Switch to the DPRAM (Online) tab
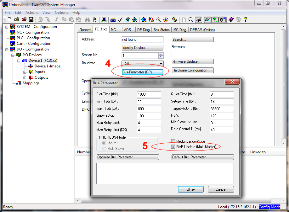289x212 pixels. coord(202,30)
